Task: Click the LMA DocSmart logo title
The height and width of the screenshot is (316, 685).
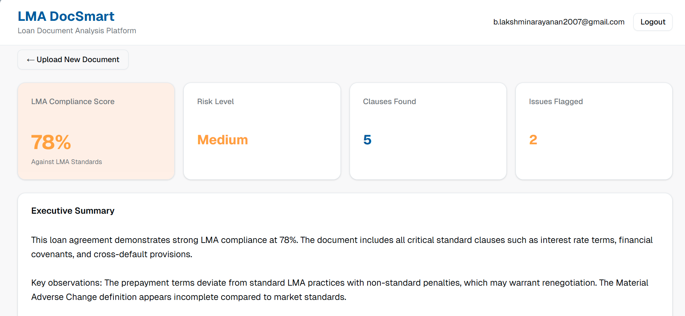Action: pos(66,16)
